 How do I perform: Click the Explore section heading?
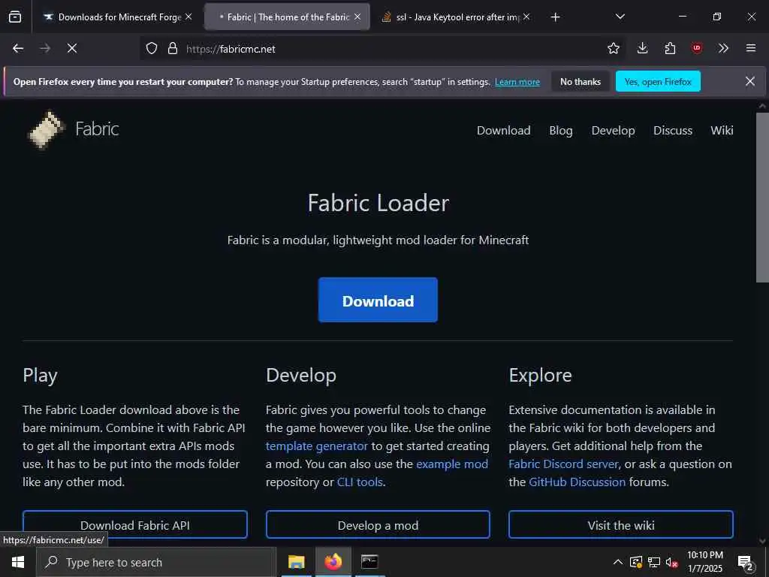(540, 376)
